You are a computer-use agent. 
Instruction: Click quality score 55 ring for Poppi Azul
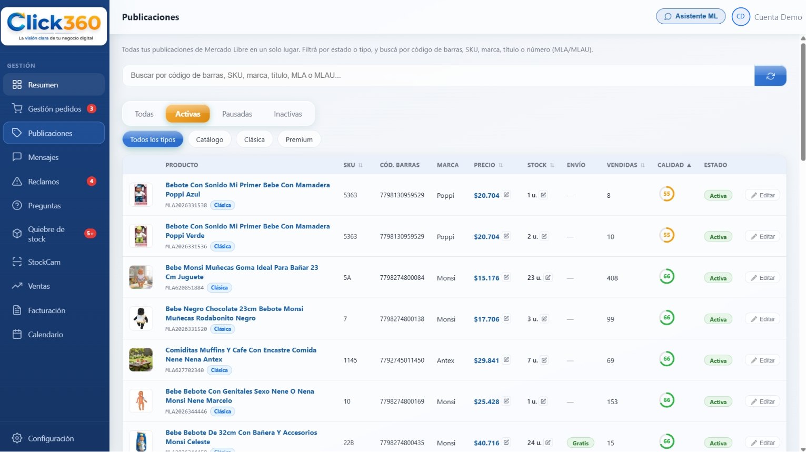coord(666,194)
